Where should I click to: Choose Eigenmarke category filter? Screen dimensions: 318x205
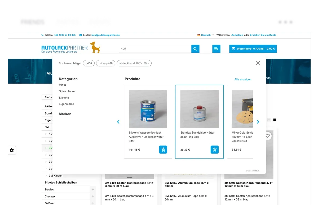click(67, 104)
